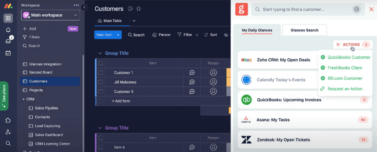This screenshot has height=152, width=377.
Task: Star the Customers board as favorite
Action: point(138,9)
